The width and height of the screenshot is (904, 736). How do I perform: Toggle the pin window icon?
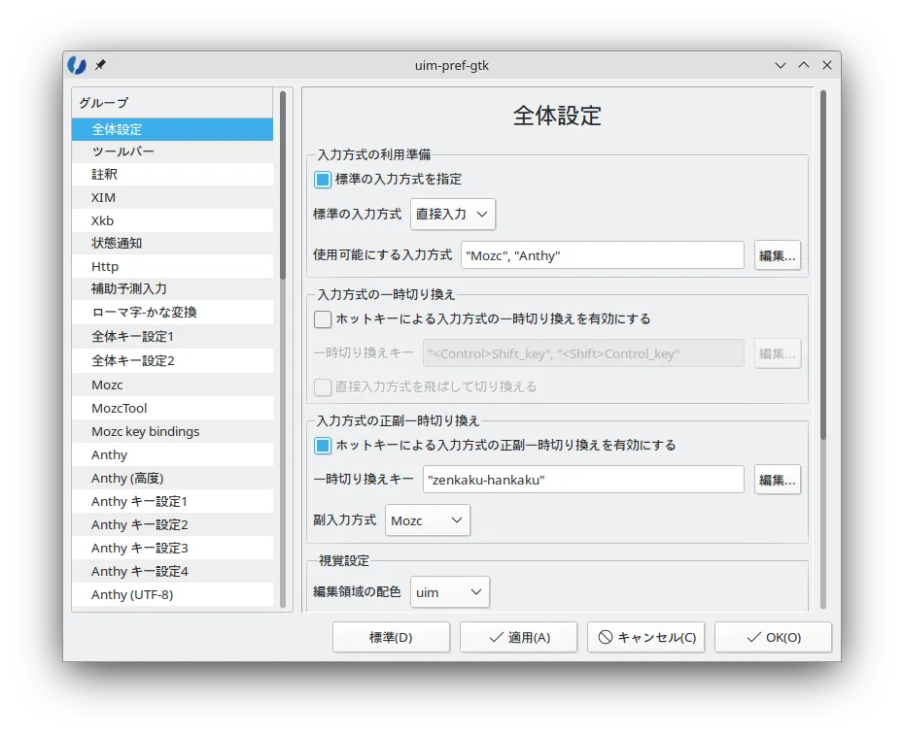tap(100, 64)
